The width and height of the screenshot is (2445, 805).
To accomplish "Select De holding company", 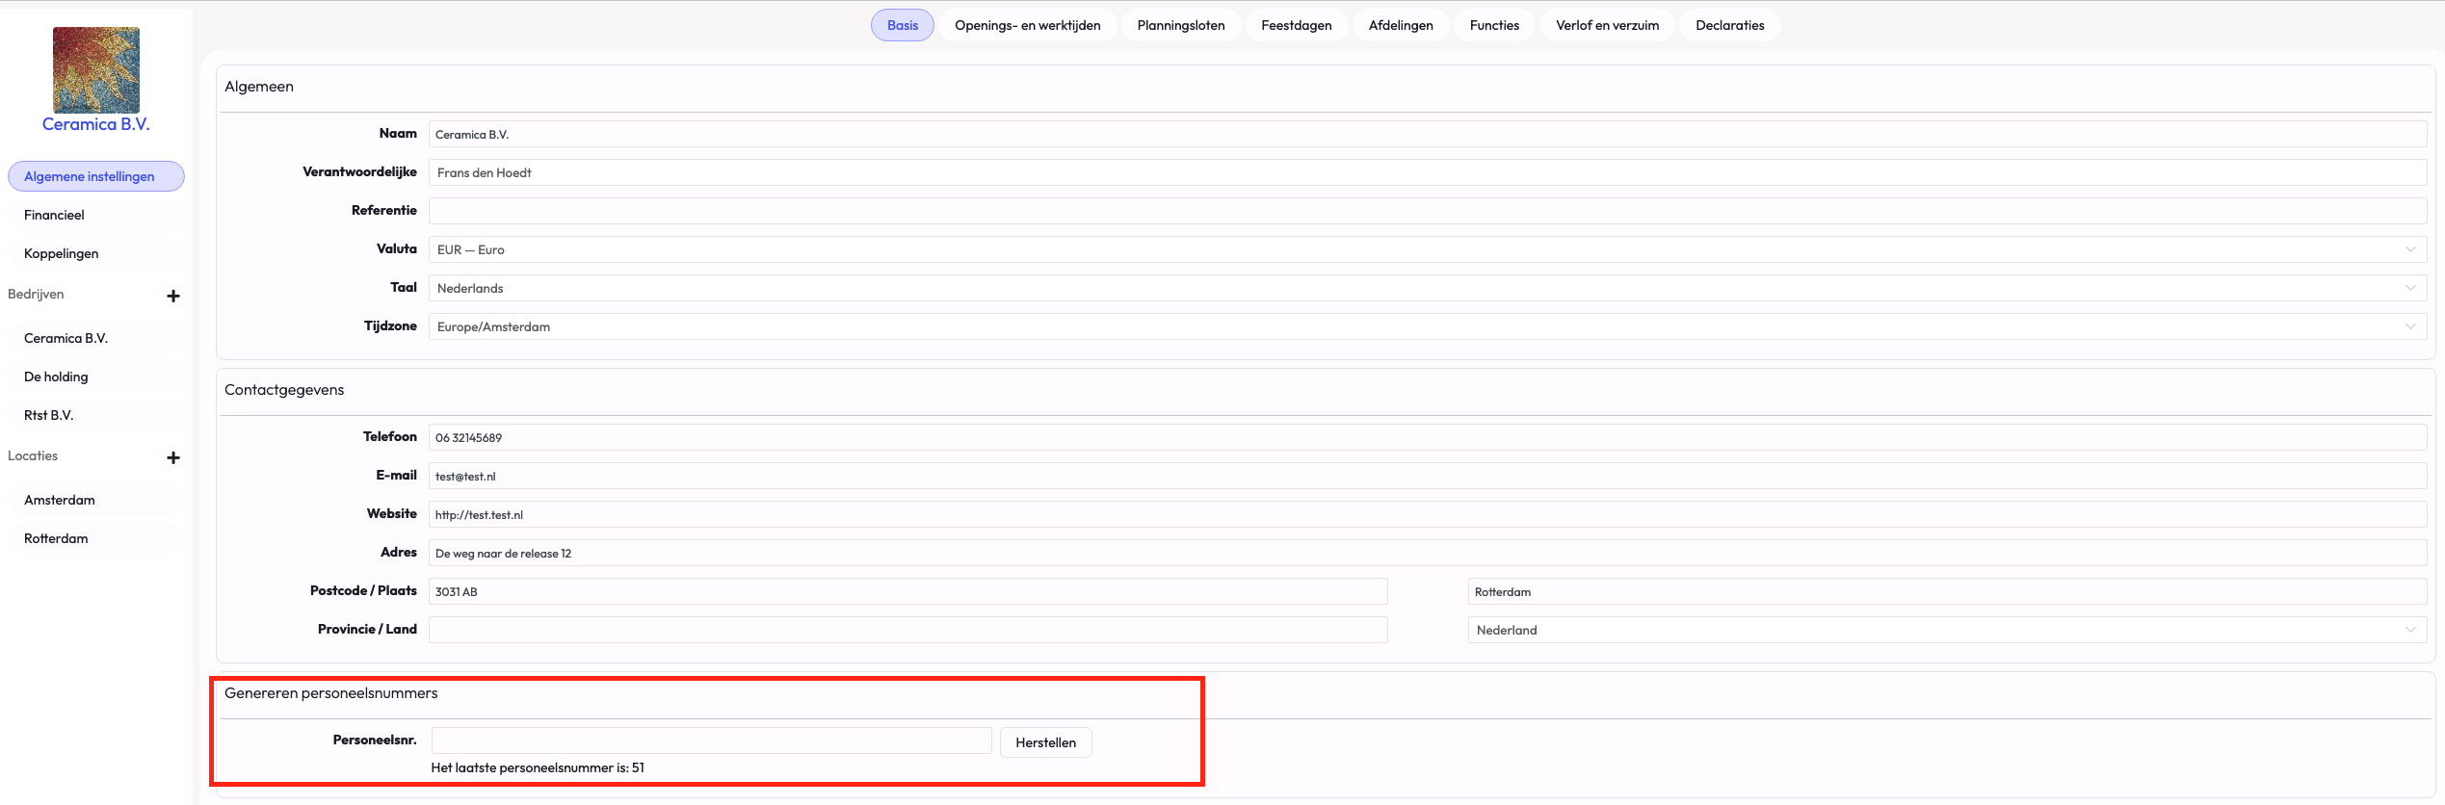I will [x=96, y=377].
